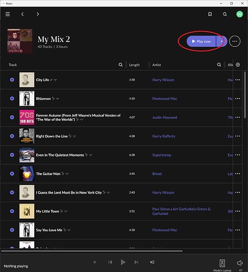Skip to previous track in transport bar
The width and height of the screenshot is (248, 272).
point(110,262)
